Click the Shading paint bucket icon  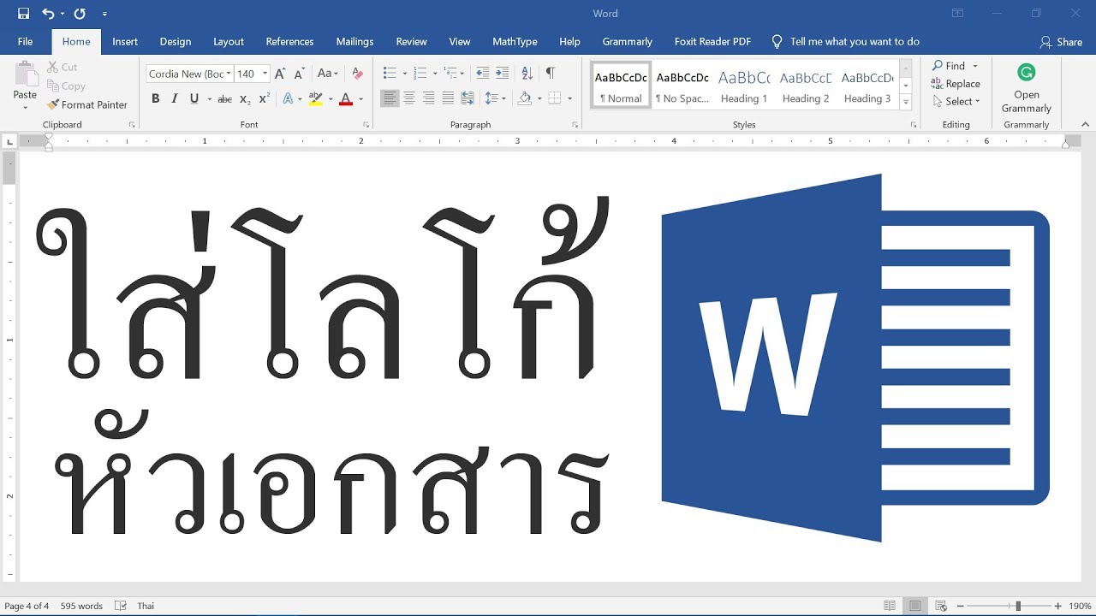coord(524,99)
